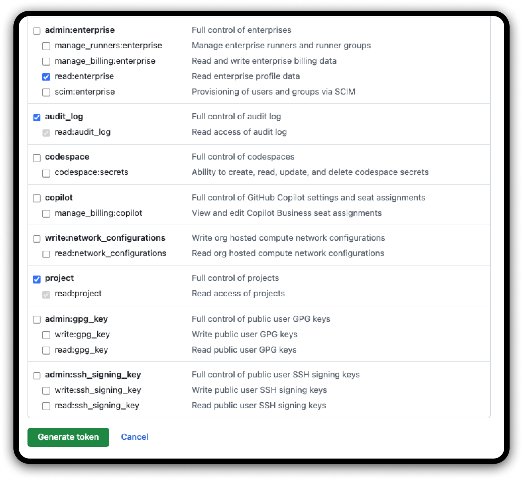Image resolution: width=523 pixels, height=480 pixels.
Task: Check the codespace:secrets checkbox
Action: pyautogui.click(x=46, y=173)
